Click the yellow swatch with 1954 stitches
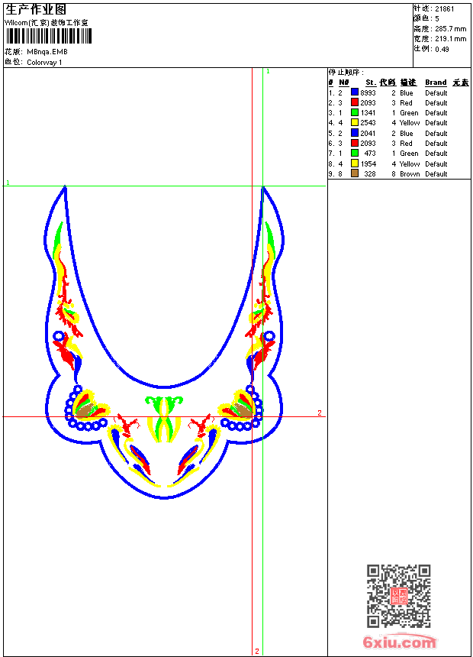Image resolution: width=473 pixels, height=657 pixels. point(355,163)
